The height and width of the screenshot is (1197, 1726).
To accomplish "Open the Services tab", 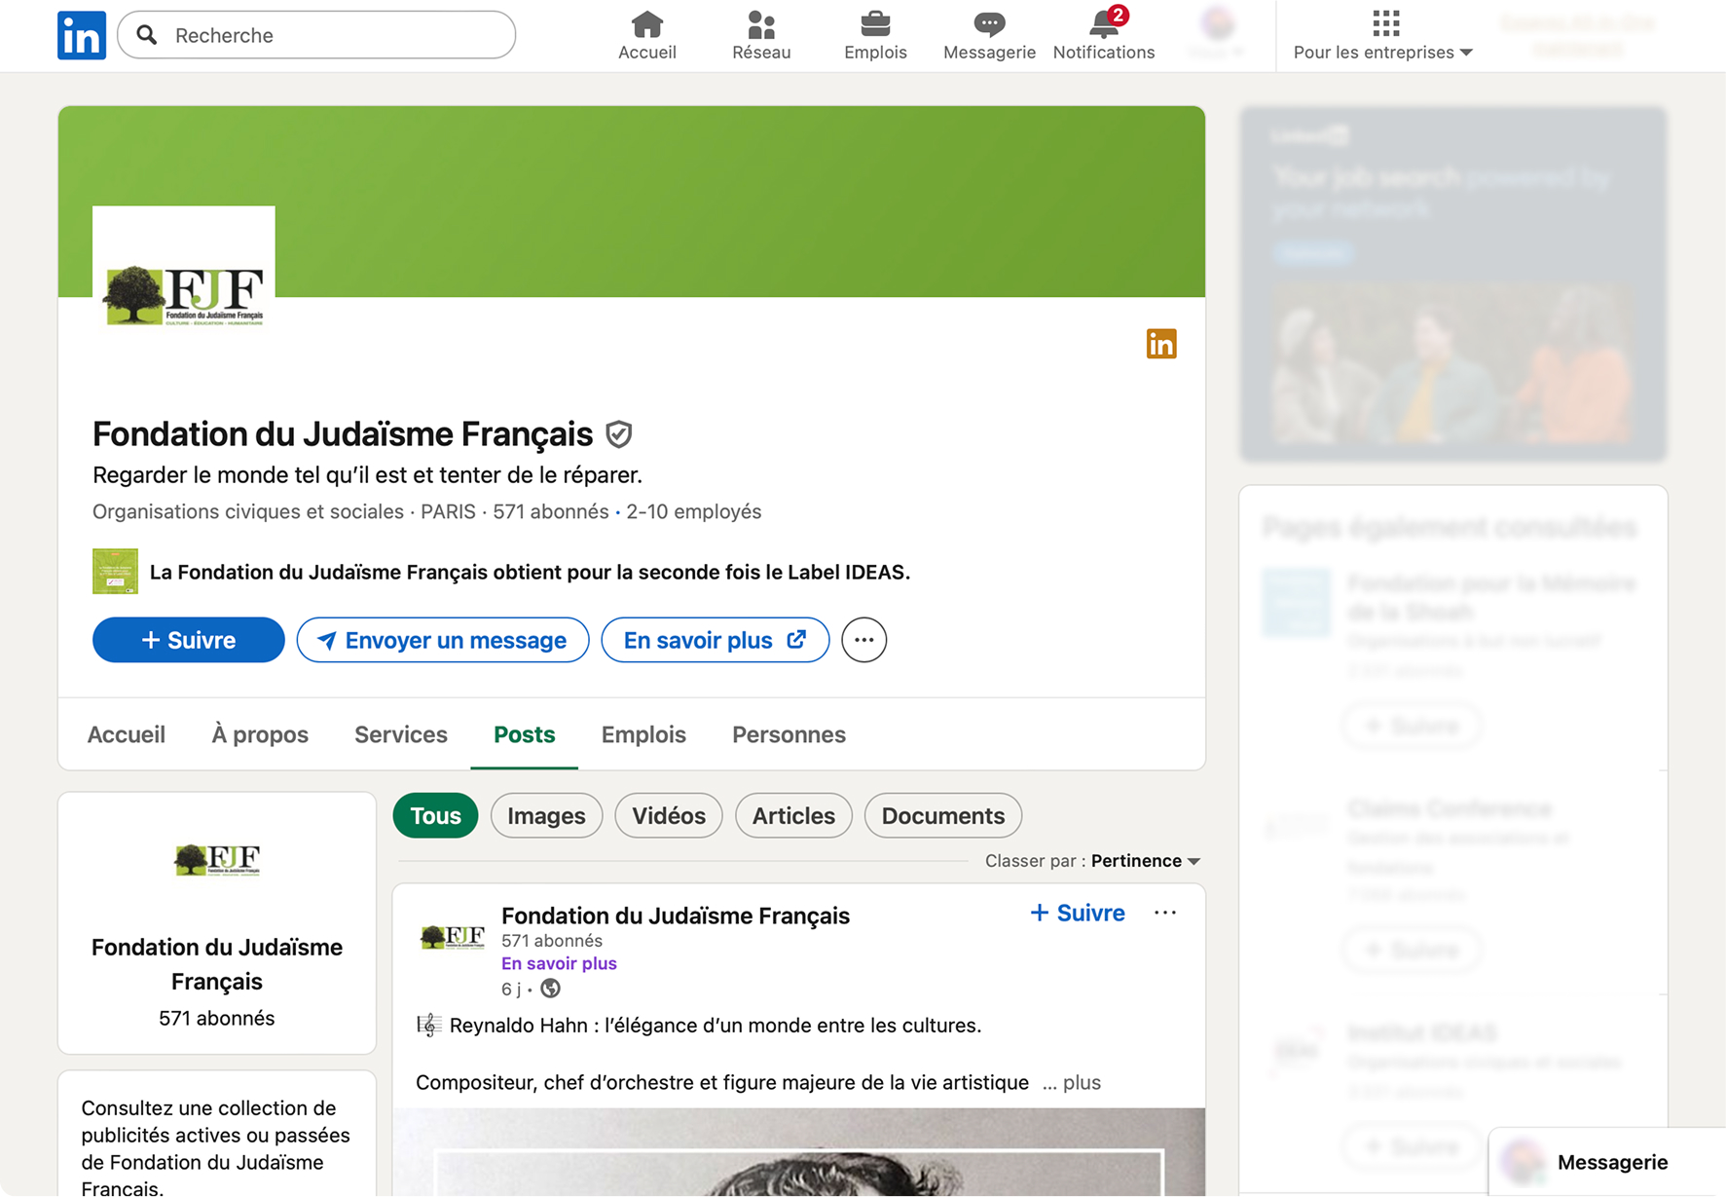I will point(401,734).
